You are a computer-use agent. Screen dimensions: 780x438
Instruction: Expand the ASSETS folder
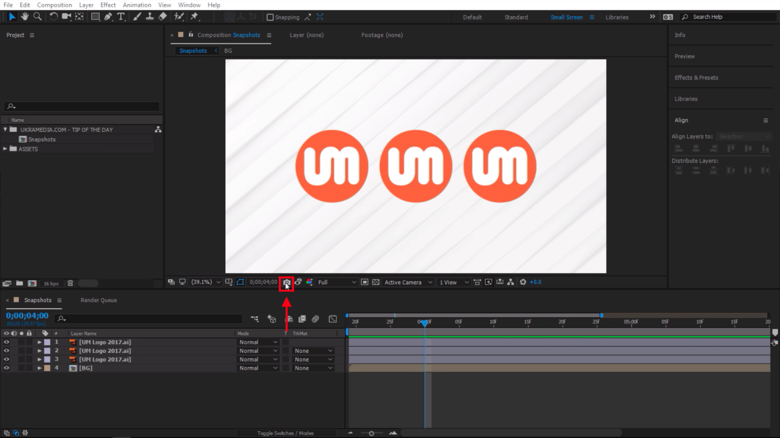tap(6, 149)
